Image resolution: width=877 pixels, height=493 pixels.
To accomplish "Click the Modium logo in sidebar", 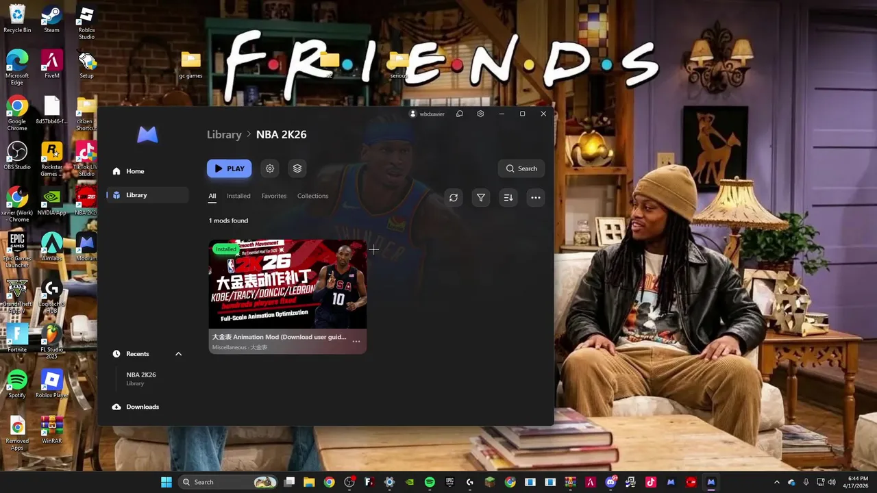I will (147, 135).
